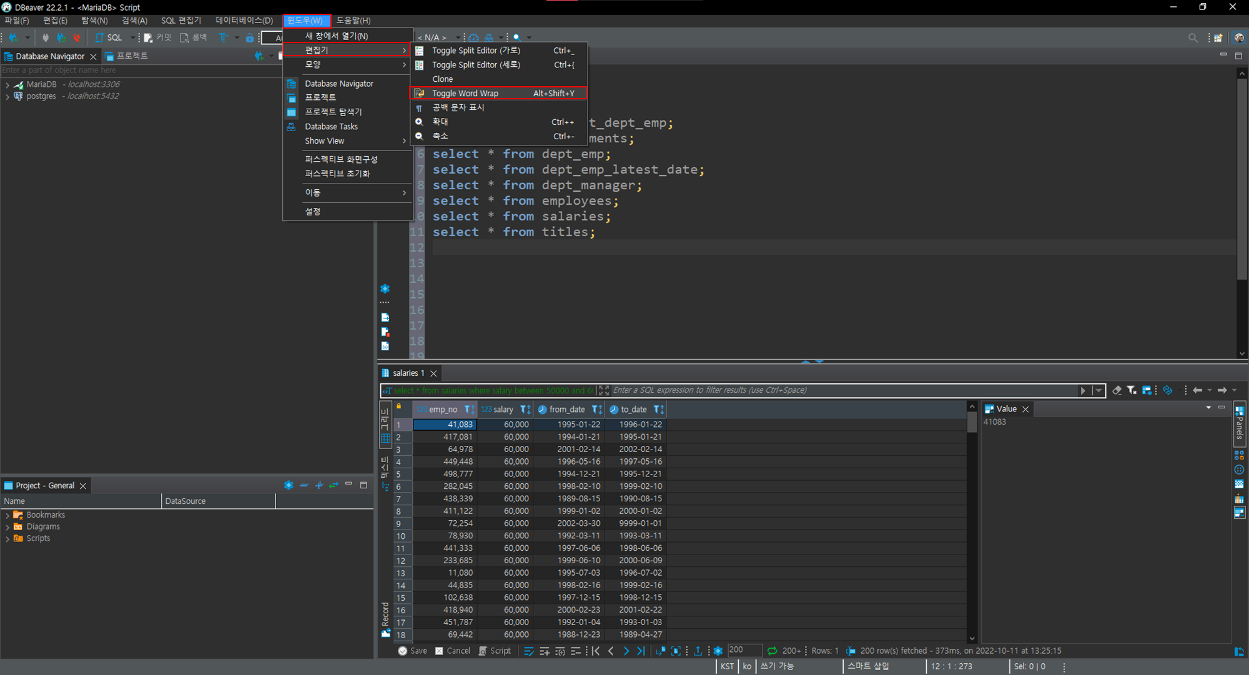This screenshot has height=675, width=1249.
Task: Click the search magnifier icon top right
Action: pyautogui.click(x=1193, y=37)
